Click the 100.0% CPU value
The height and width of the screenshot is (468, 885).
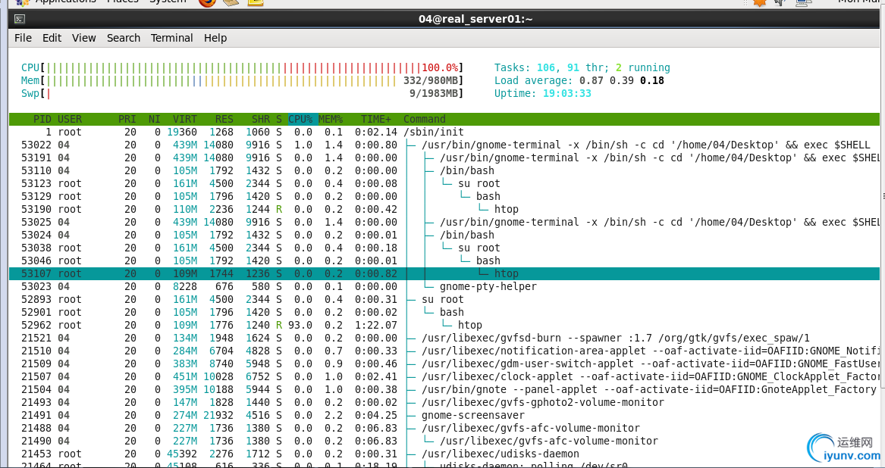[x=440, y=67]
